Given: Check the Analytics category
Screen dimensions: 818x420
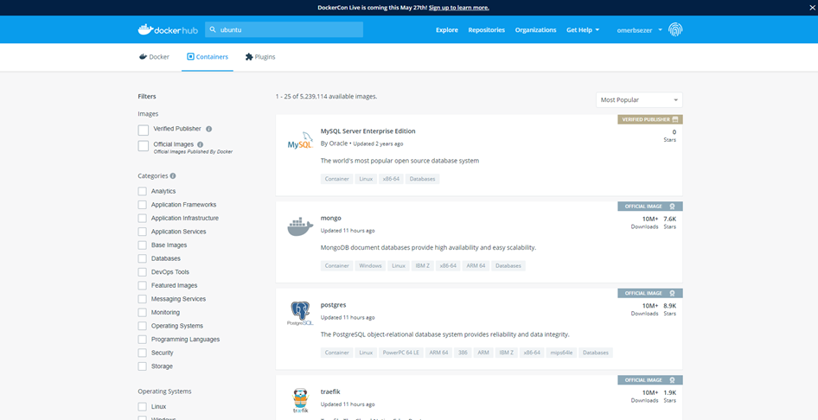Looking at the screenshot, I should [143, 191].
